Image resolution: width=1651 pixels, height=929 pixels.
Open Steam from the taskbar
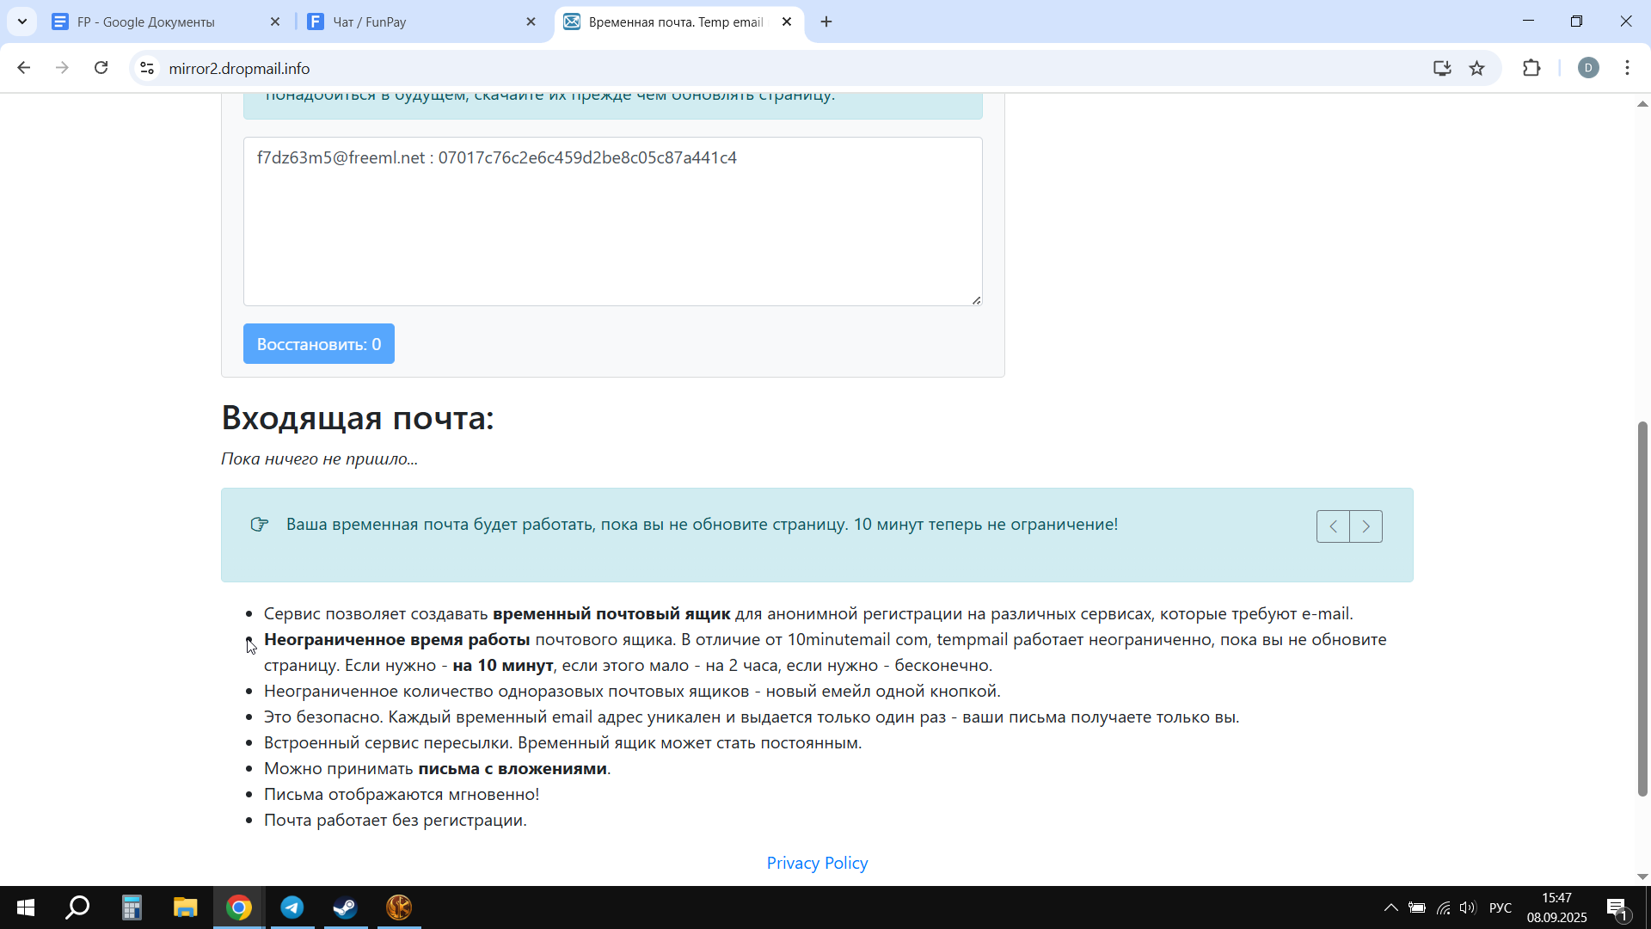(x=346, y=907)
